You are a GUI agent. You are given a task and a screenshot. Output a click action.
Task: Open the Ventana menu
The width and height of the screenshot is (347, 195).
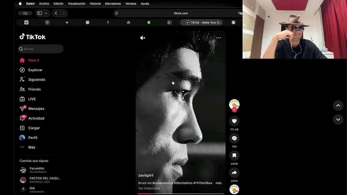point(131,4)
